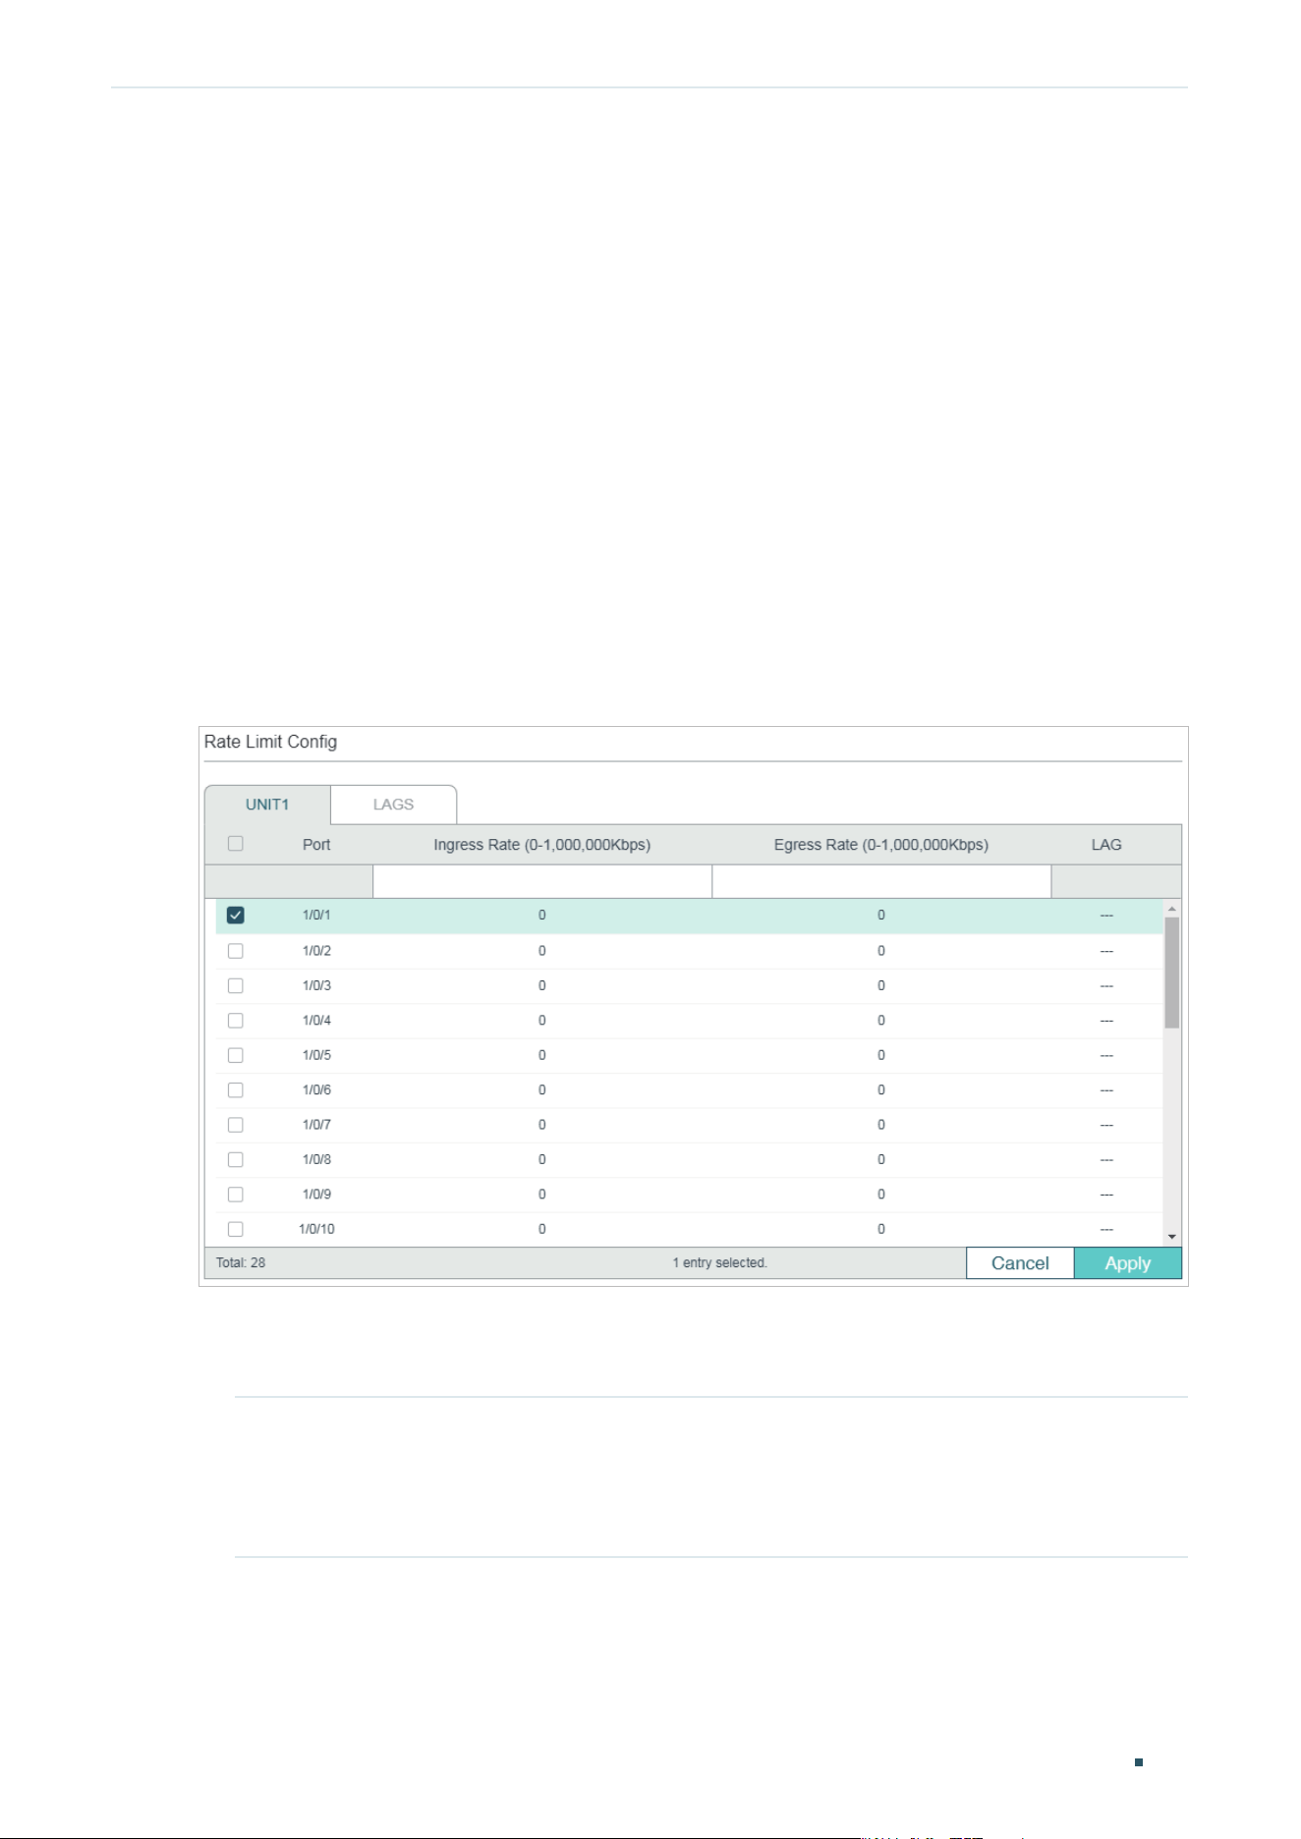Select the 1/0/1 port label
This screenshot has height=1839, width=1301.
pos(316,915)
